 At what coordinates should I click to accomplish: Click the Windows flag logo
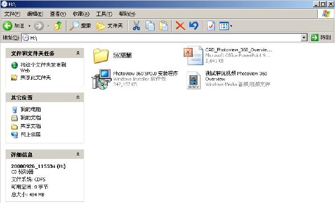pos(326,14)
